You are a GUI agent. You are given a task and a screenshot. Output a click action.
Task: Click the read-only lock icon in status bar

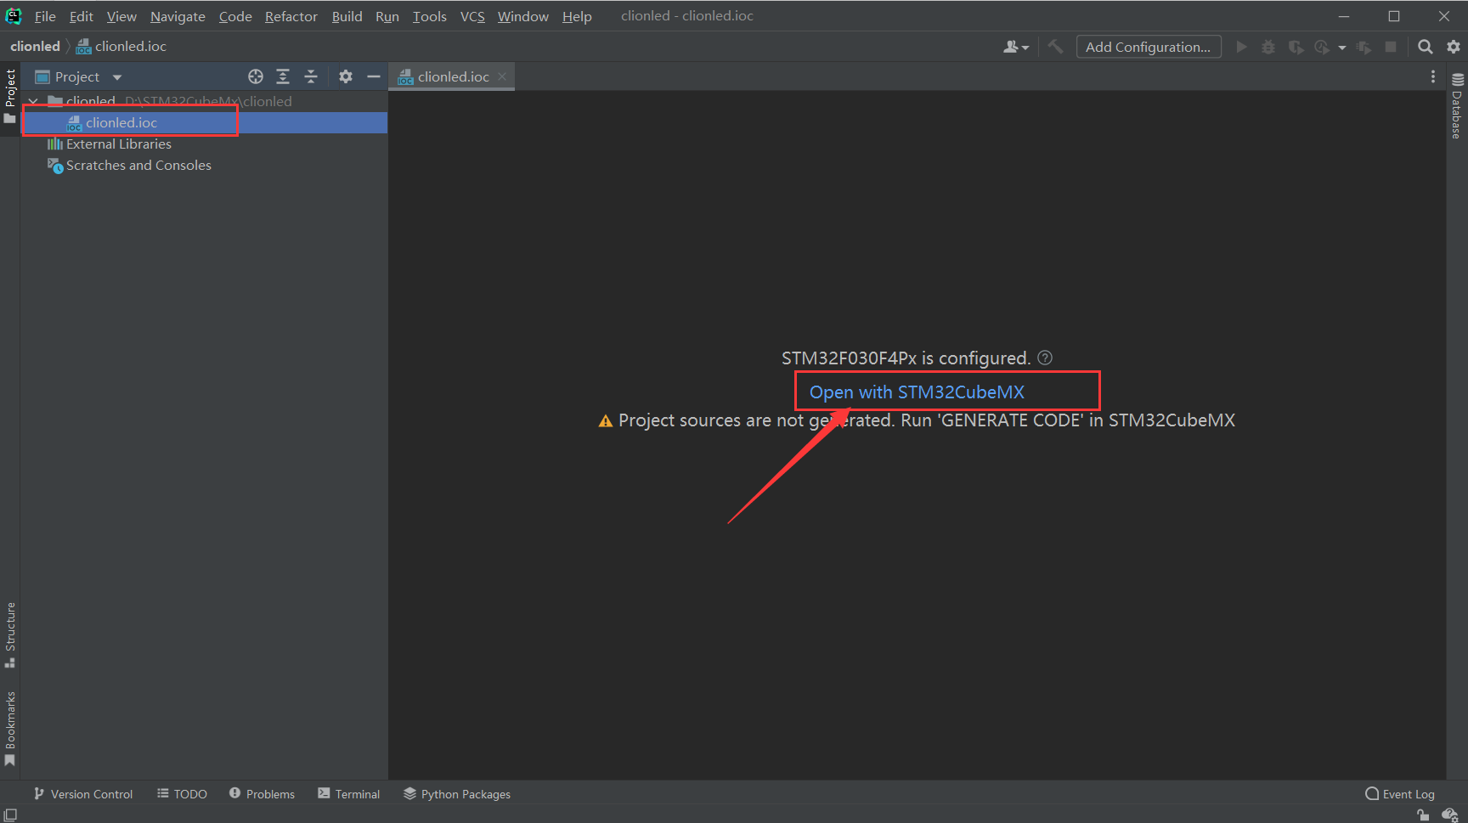[1423, 815]
